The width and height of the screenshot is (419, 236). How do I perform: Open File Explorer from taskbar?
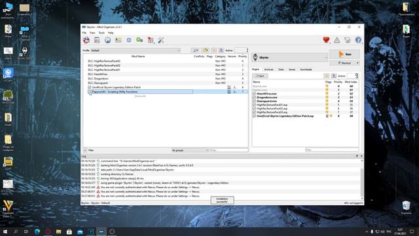click(58, 231)
